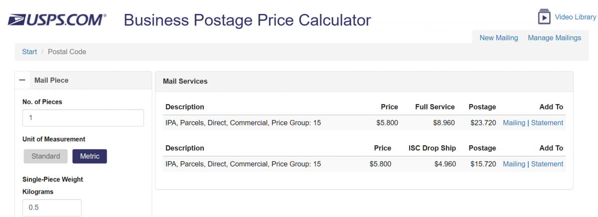Click the Kilograms weight input field
The width and height of the screenshot is (598, 217).
pos(52,208)
